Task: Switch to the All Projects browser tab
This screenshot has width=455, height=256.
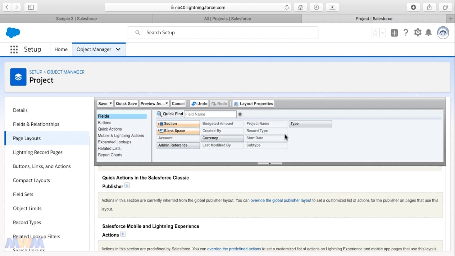Action: coord(227,18)
